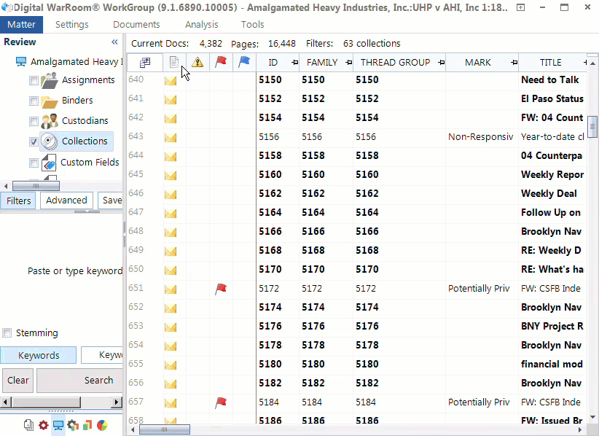Click the red flag on row 651
This screenshot has height=436, width=599.
pyautogui.click(x=221, y=289)
